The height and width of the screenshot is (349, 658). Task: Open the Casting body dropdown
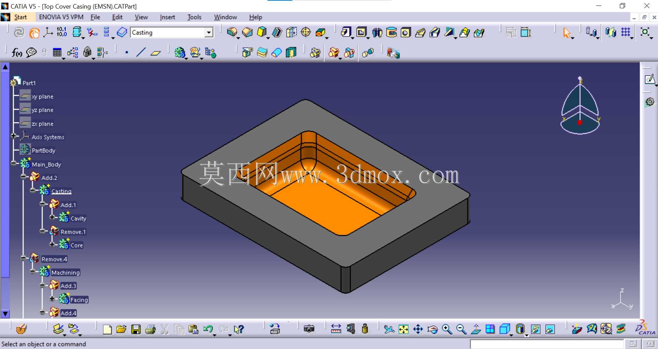tap(208, 33)
